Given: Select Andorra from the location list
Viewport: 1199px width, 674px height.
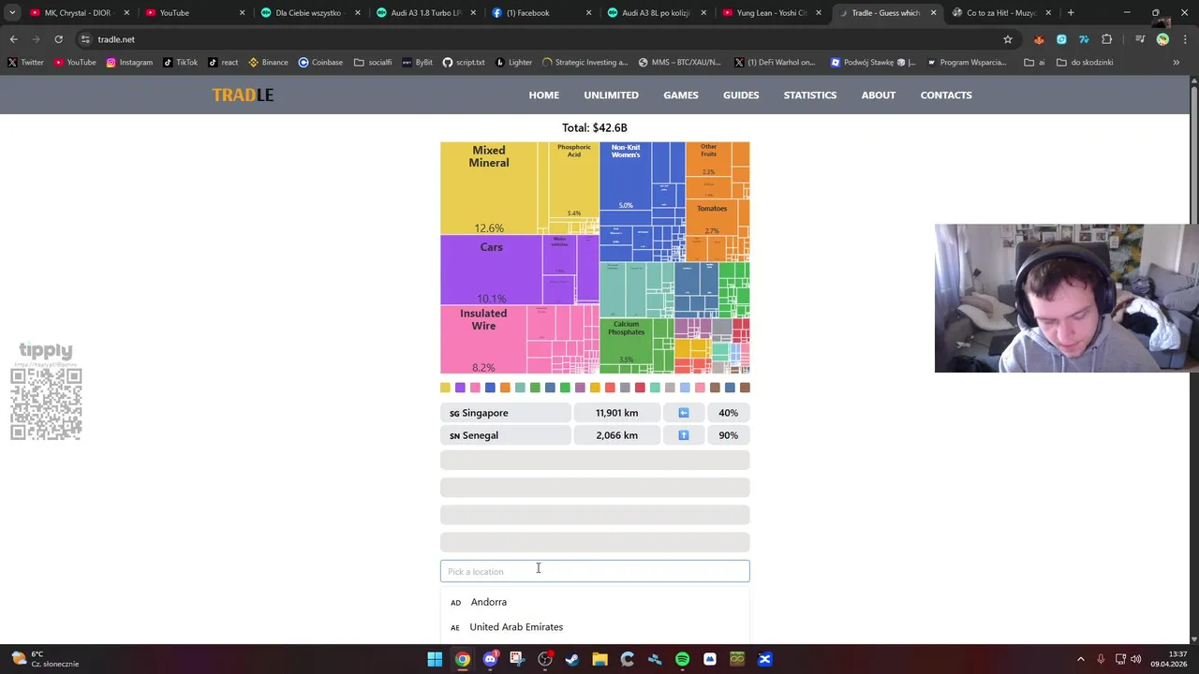Looking at the screenshot, I should click(x=595, y=602).
